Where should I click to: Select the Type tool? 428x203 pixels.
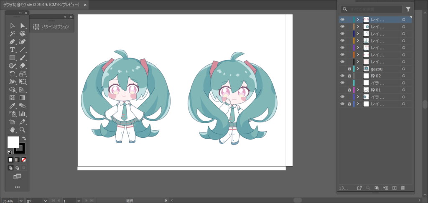13,50
